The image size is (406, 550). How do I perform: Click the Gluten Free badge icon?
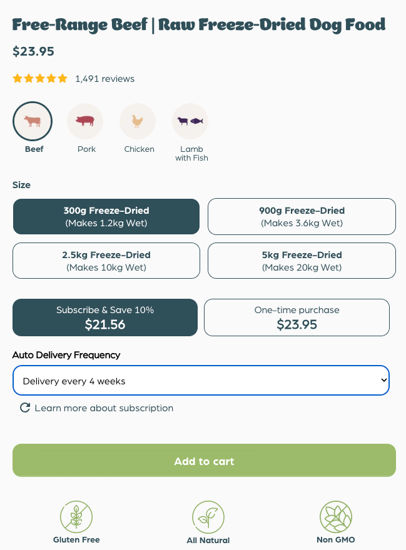click(76, 517)
